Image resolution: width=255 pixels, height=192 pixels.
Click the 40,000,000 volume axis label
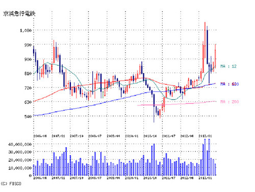[20, 145]
